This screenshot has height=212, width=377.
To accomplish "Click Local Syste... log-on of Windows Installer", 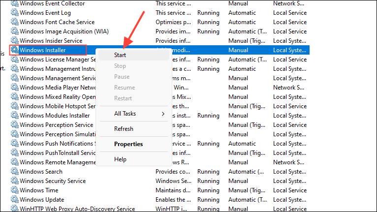I will click(x=289, y=50).
